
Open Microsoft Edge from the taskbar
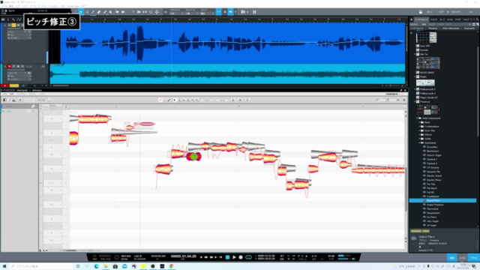[x=97, y=266]
